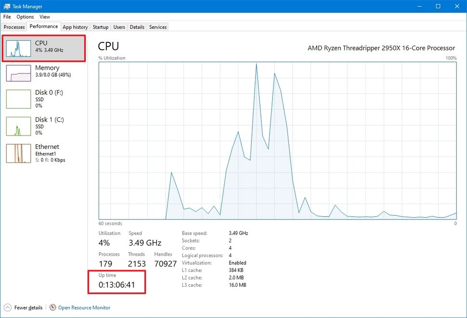This screenshot has height=318, width=467.
Task: Open the File menu
Action: [x=7, y=16]
